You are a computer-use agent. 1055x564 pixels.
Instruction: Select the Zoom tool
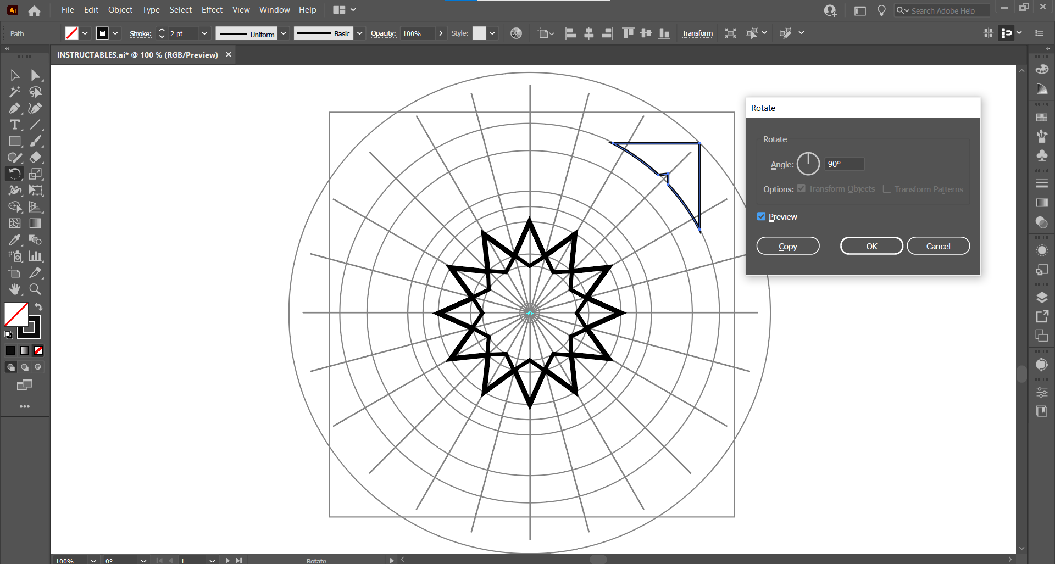(35, 289)
